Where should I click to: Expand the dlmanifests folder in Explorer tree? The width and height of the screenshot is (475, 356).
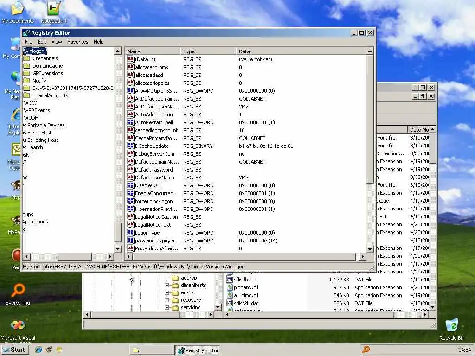click(x=167, y=285)
